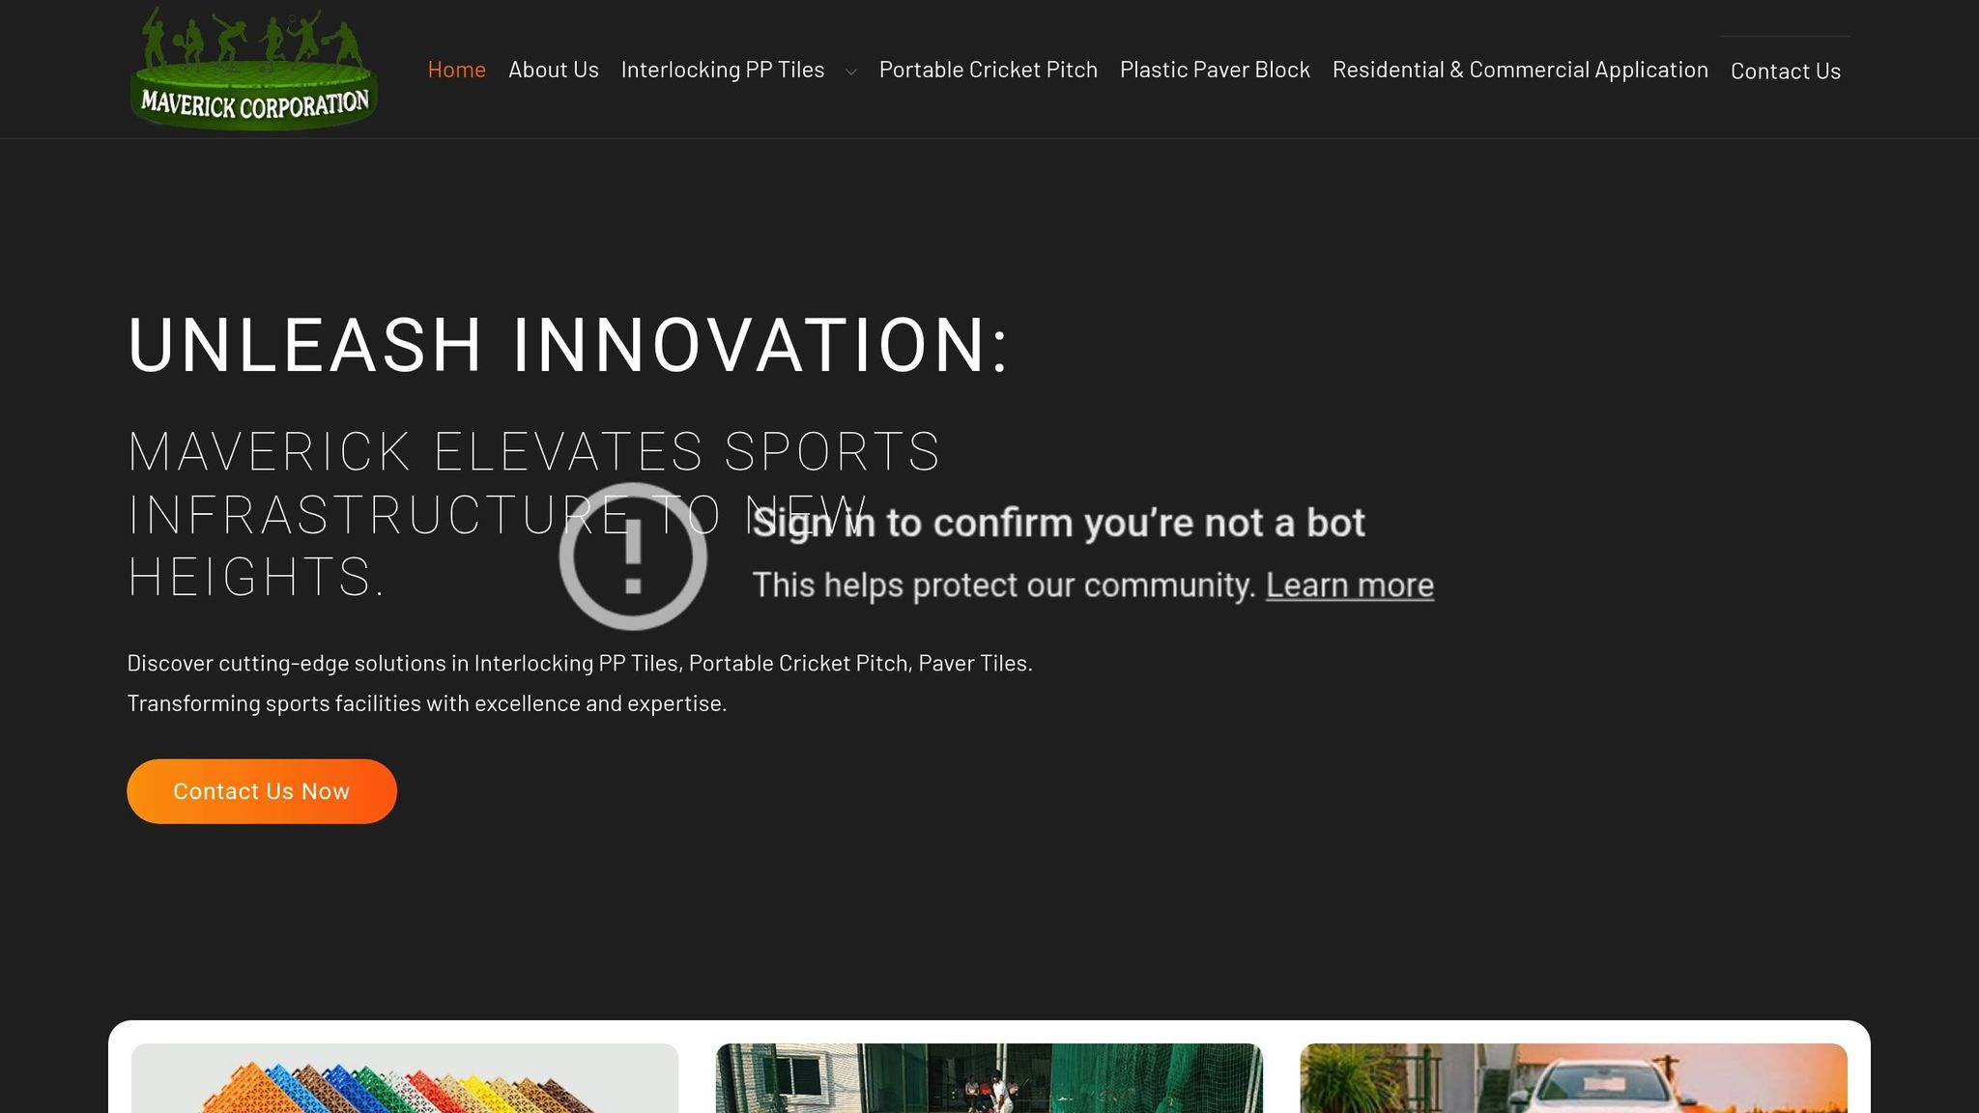Open the cricket pitch net thumbnail
1979x1113 pixels.
(x=989, y=1078)
